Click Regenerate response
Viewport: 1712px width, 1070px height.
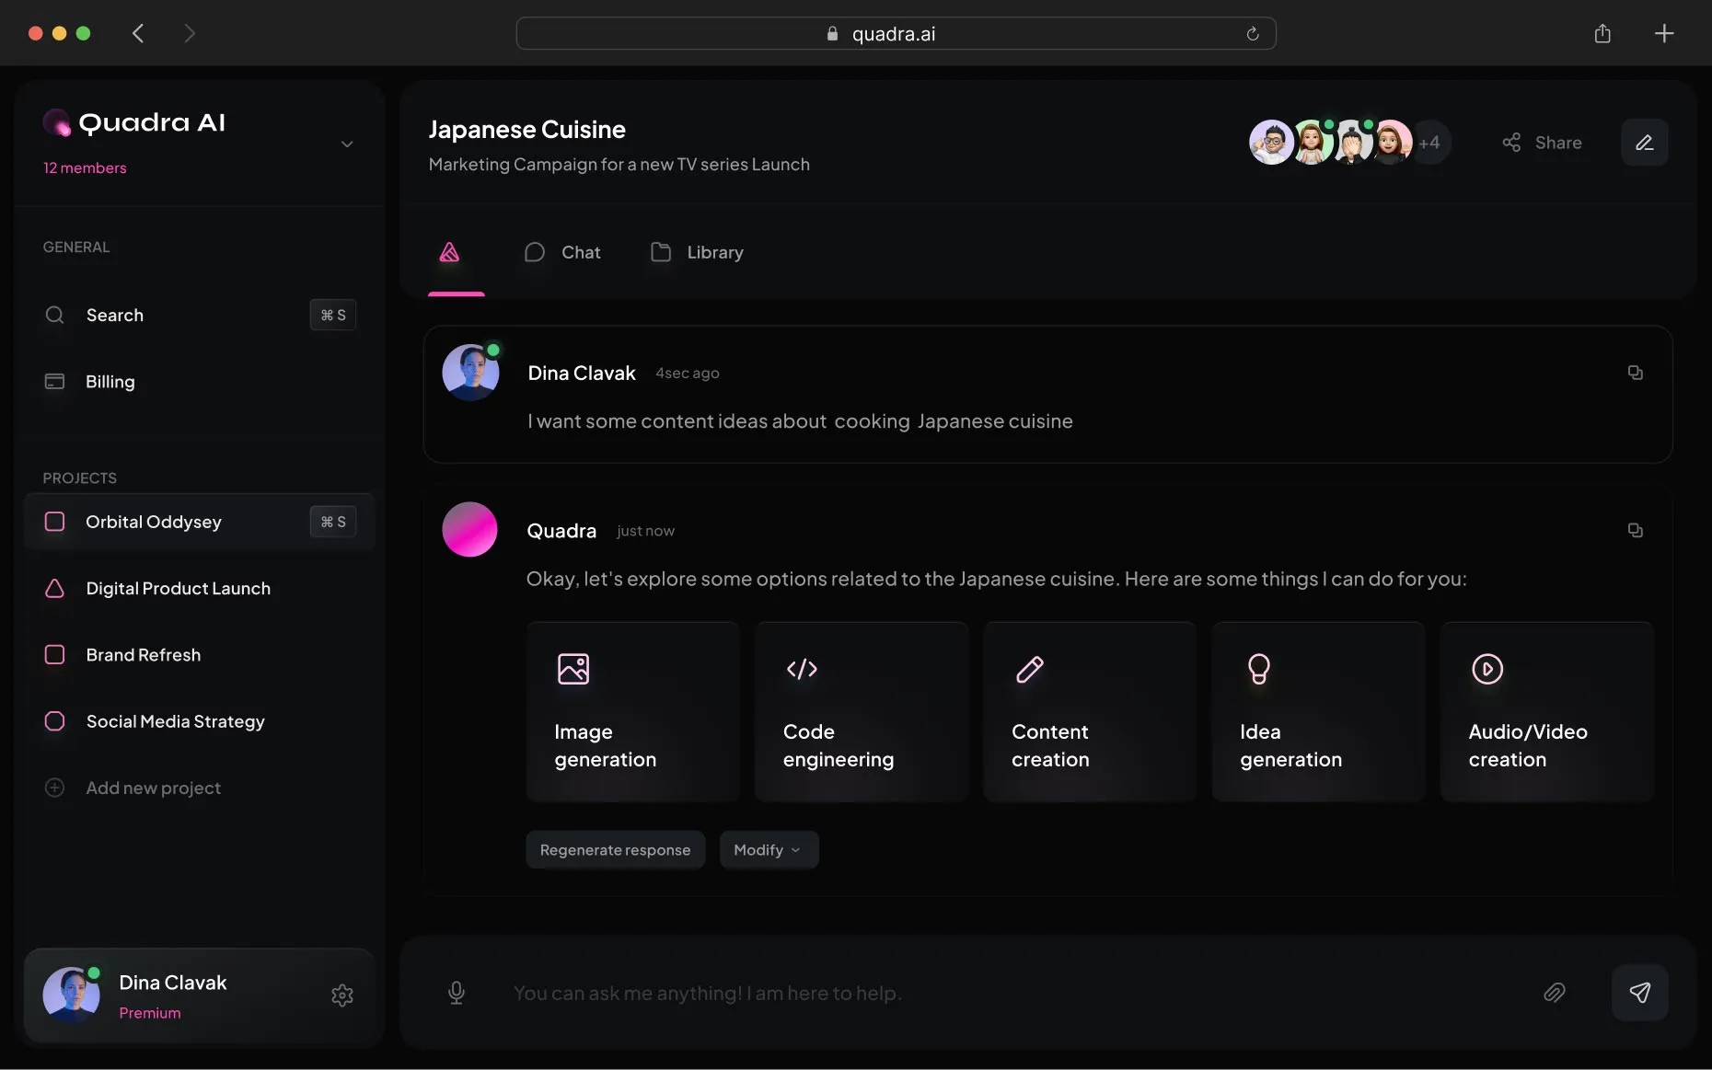615,849
